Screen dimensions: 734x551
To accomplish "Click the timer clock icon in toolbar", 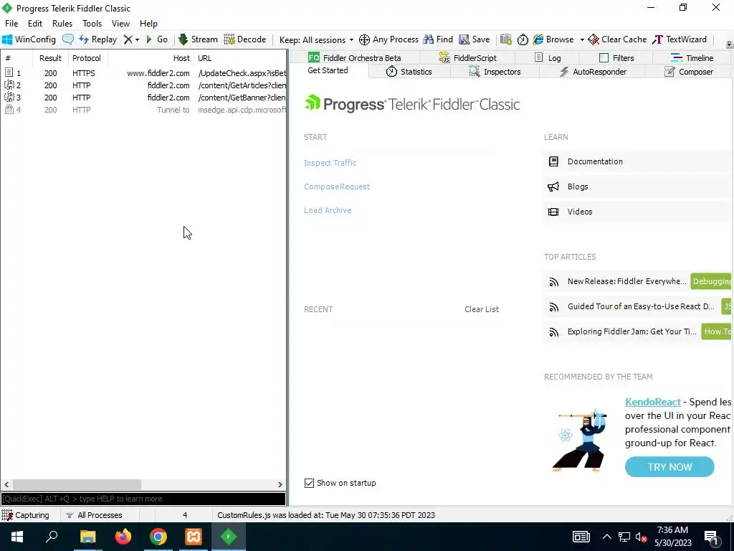I will [523, 39].
